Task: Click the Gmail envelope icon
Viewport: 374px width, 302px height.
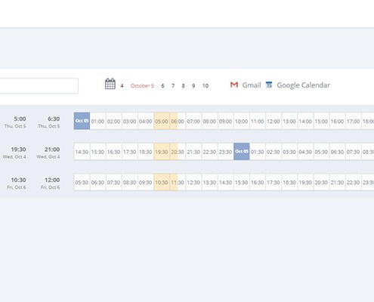Action: pyautogui.click(x=234, y=85)
